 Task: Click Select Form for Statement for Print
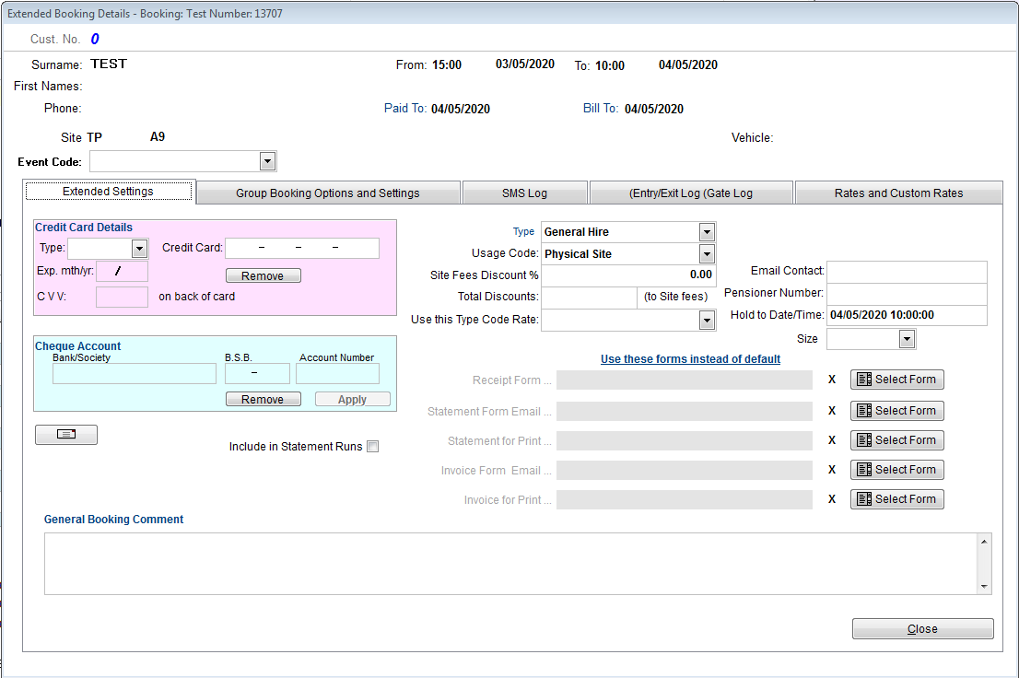896,440
